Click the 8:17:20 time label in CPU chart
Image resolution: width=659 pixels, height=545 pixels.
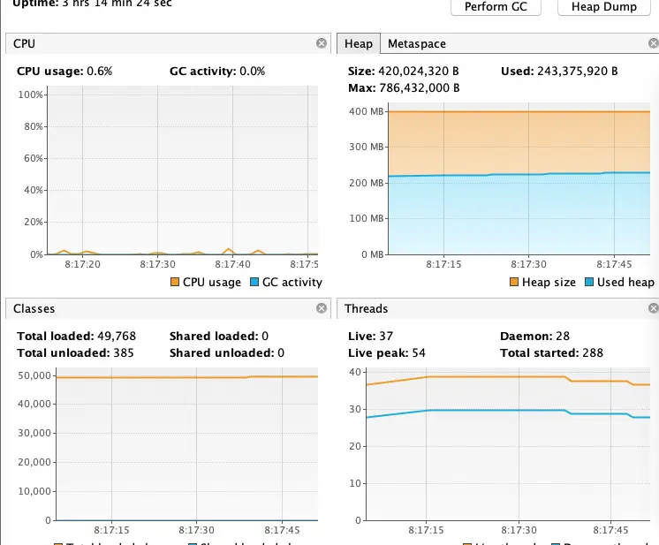coord(82,264)
